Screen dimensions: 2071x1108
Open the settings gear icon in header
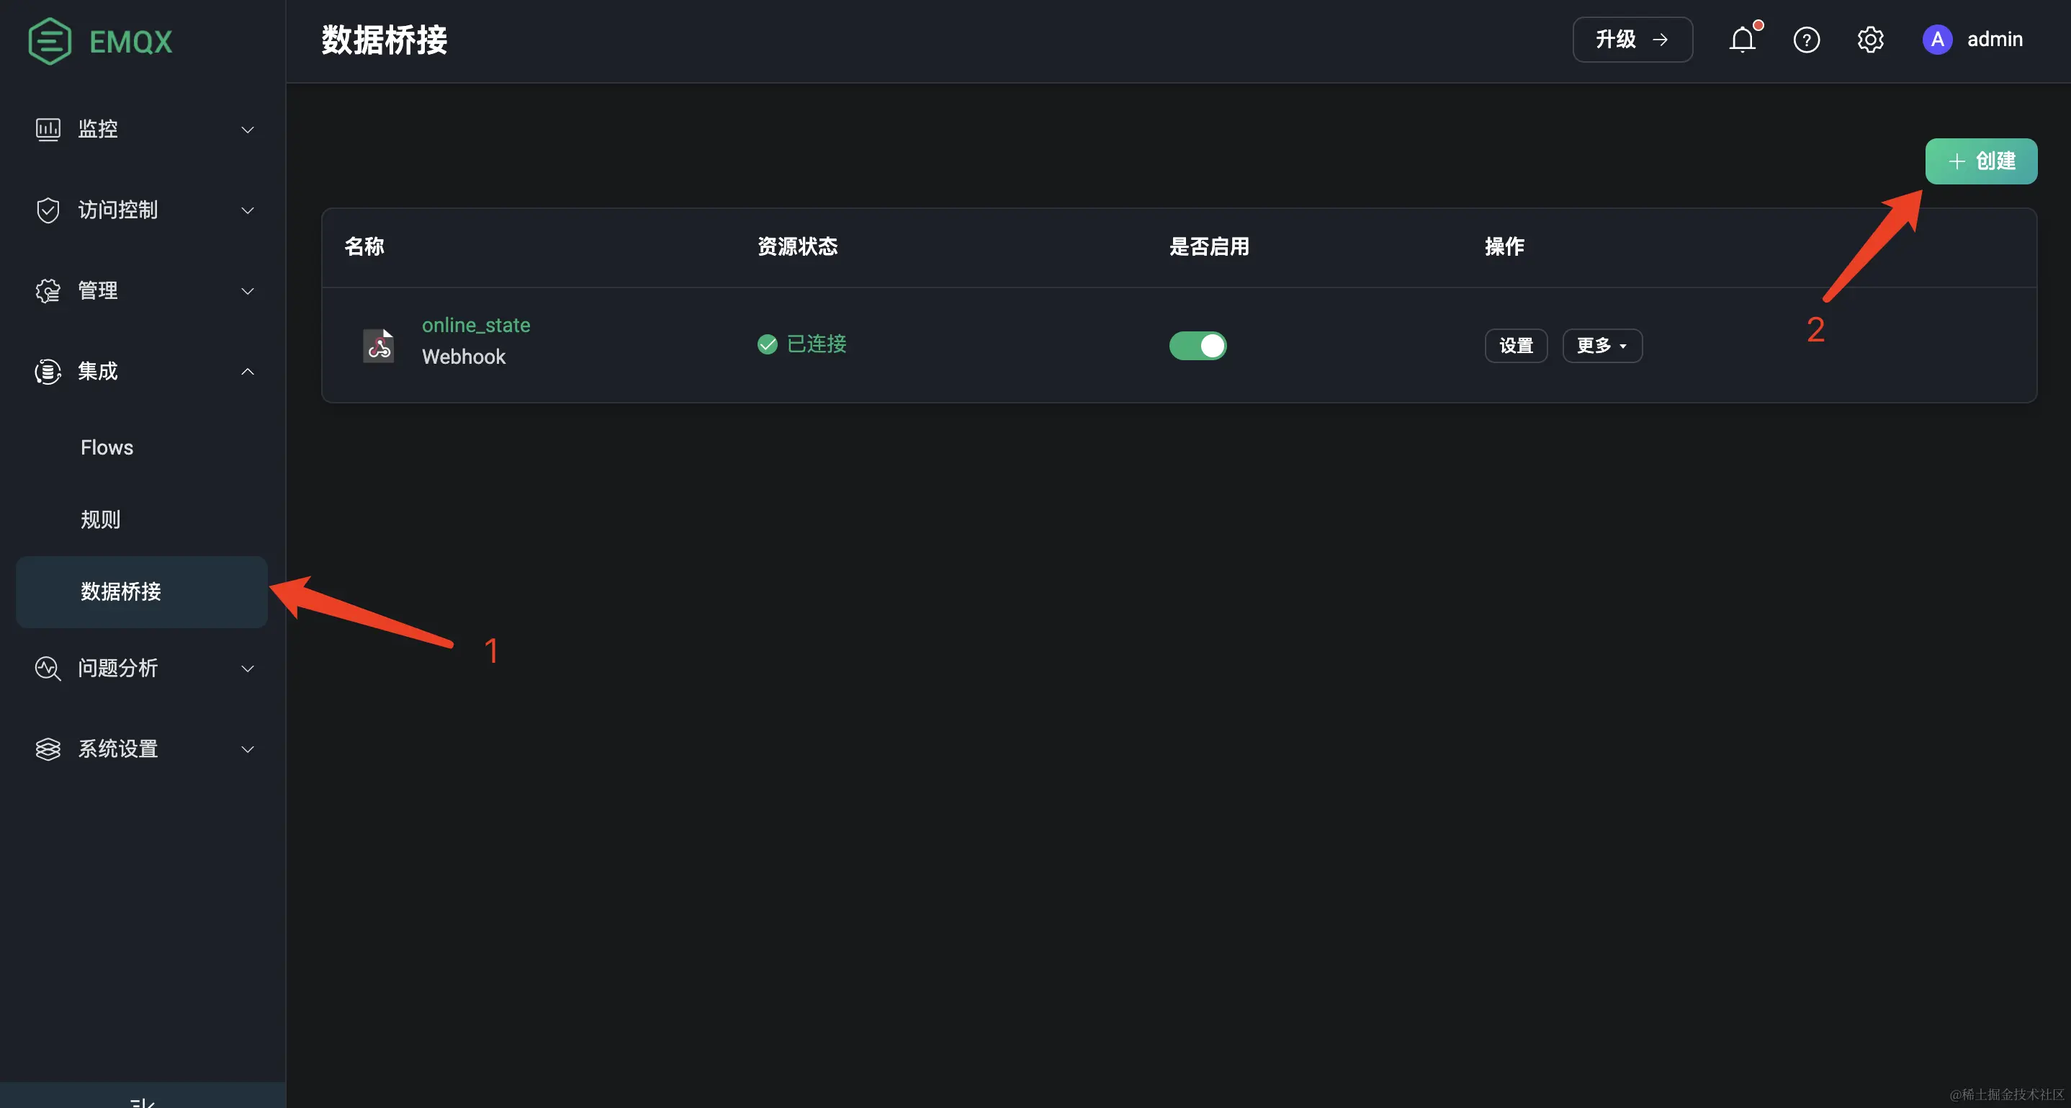click(x=1870, y=40)
